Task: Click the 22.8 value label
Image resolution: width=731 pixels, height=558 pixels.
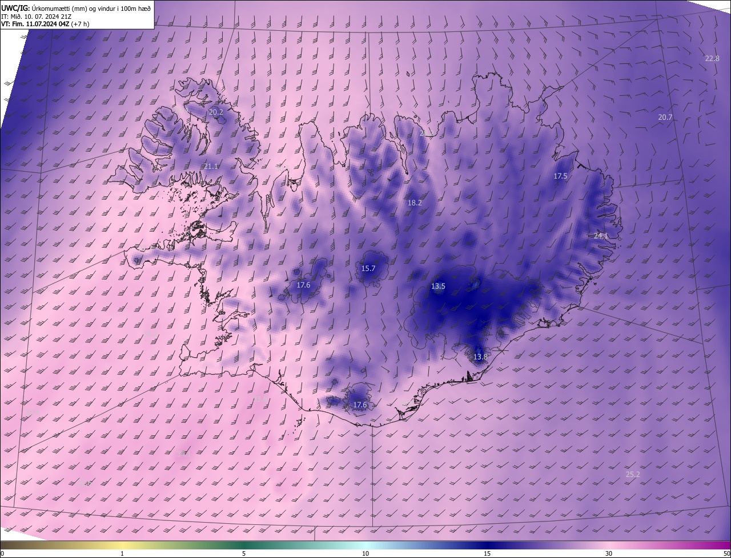Action: (712, 58)
